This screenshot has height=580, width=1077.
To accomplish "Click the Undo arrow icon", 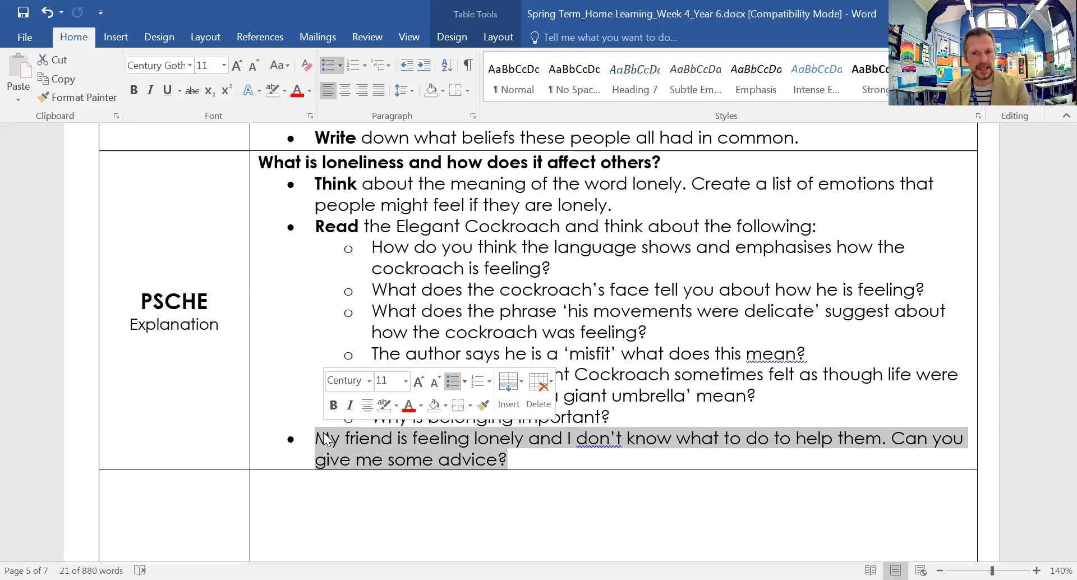I will click(x=47, y=12).
